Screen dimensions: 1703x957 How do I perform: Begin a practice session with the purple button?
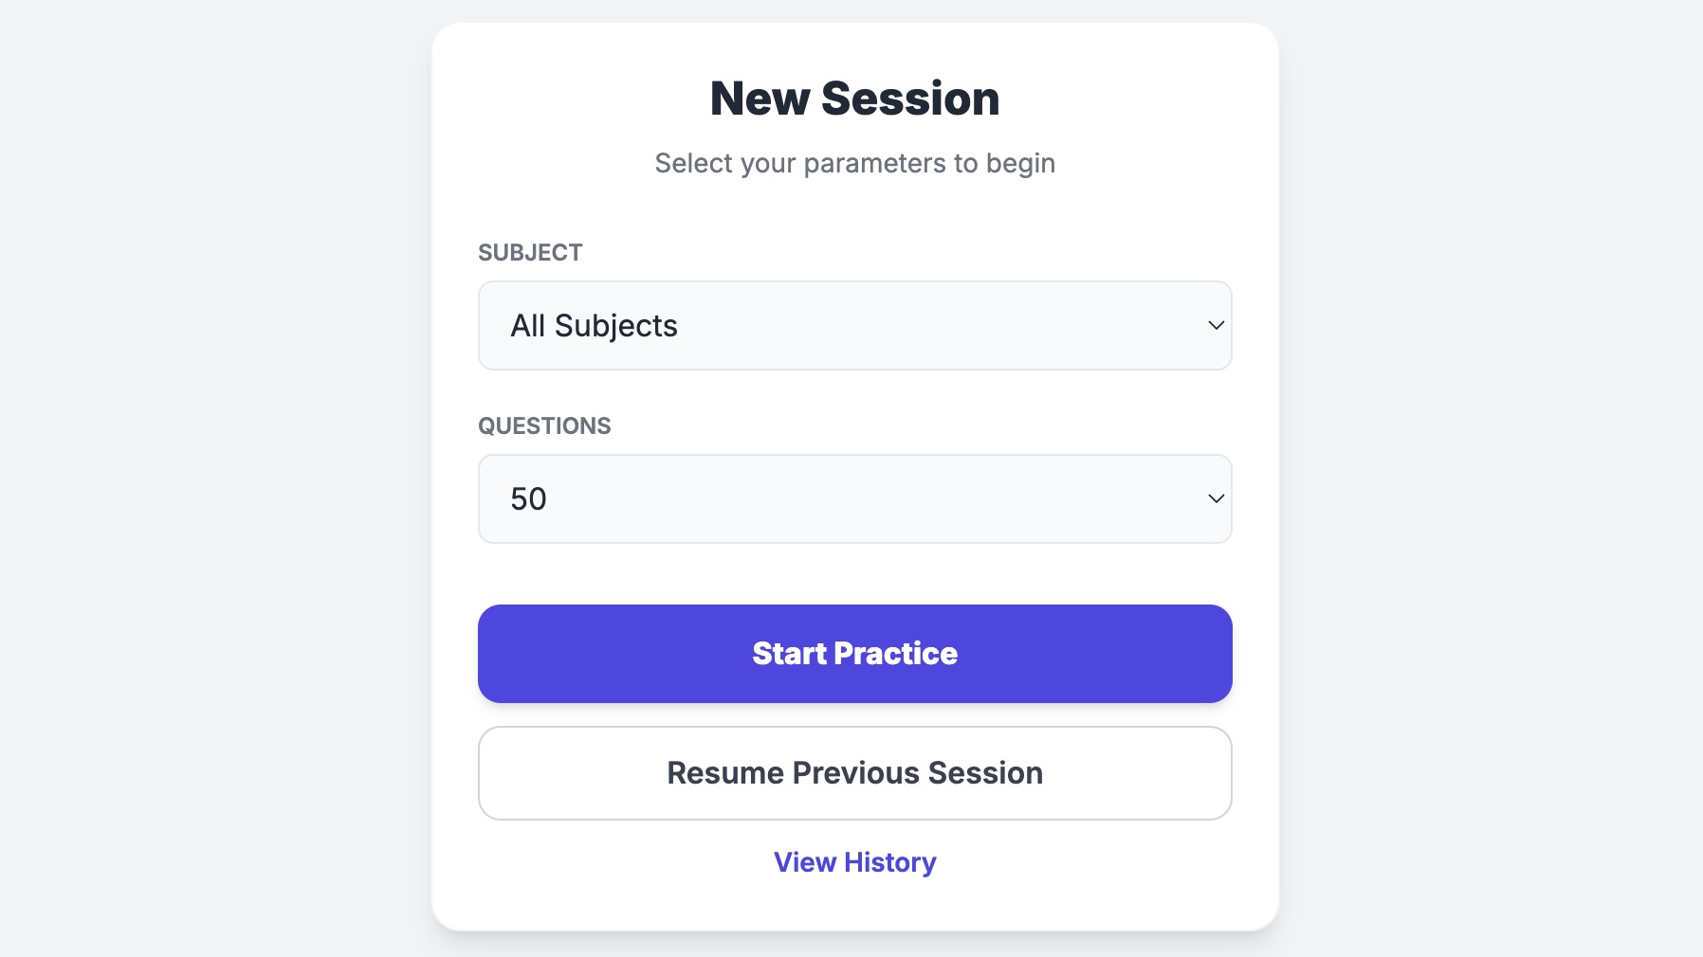(x=854, y=654)
